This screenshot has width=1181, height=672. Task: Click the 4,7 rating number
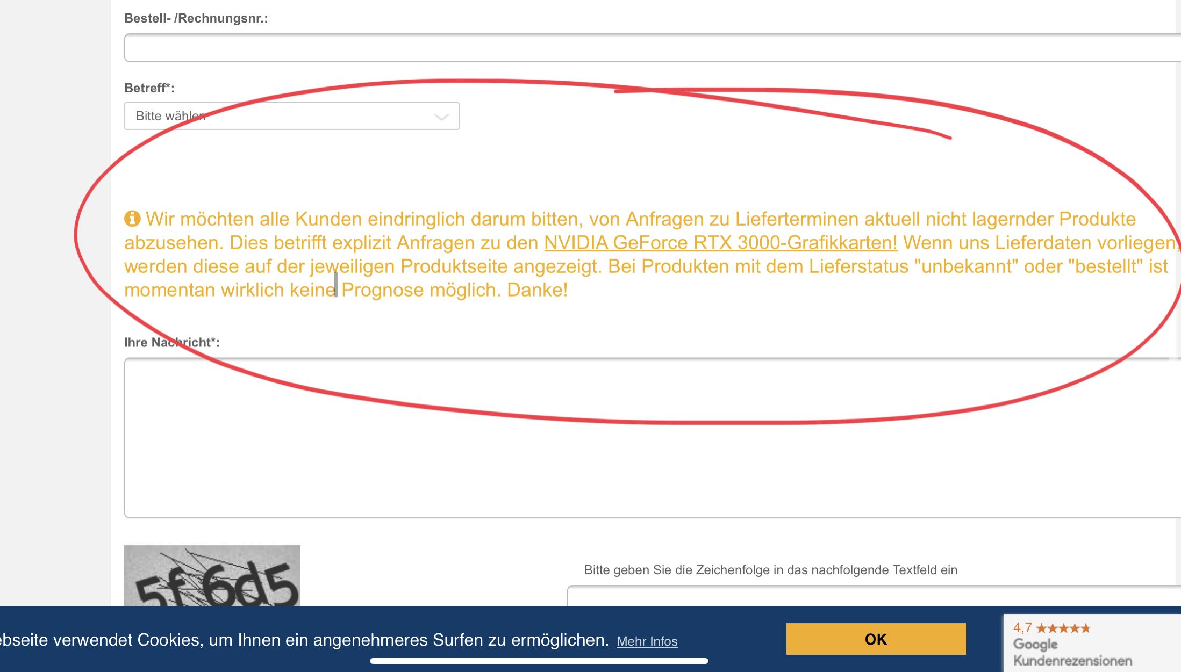[x=1022, y=627]
